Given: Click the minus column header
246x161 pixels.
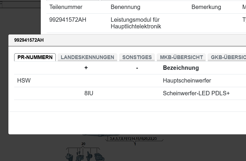Looking at the screenshot, I should click(x=137, y=68).
